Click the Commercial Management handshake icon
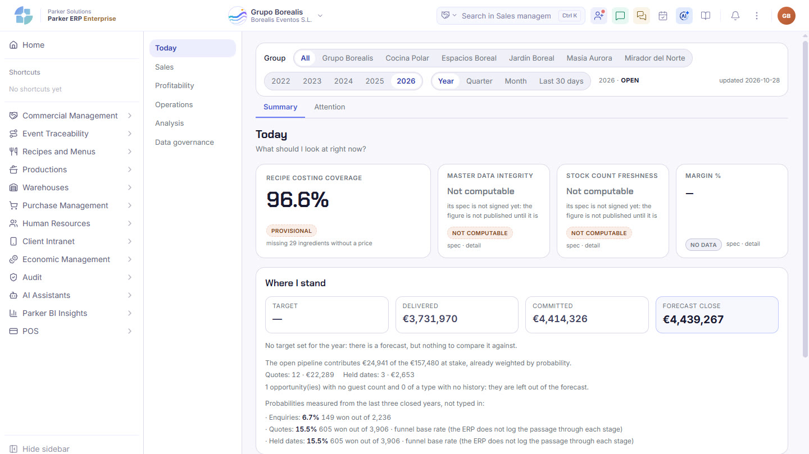This screenshot has height=454, width=809. pyautogui.click(x=13, y=116)
